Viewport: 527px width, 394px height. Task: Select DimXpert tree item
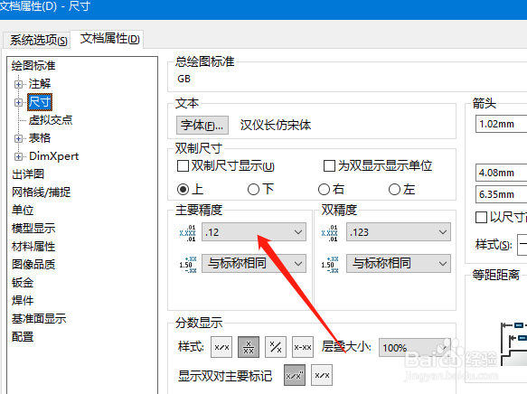53,156
